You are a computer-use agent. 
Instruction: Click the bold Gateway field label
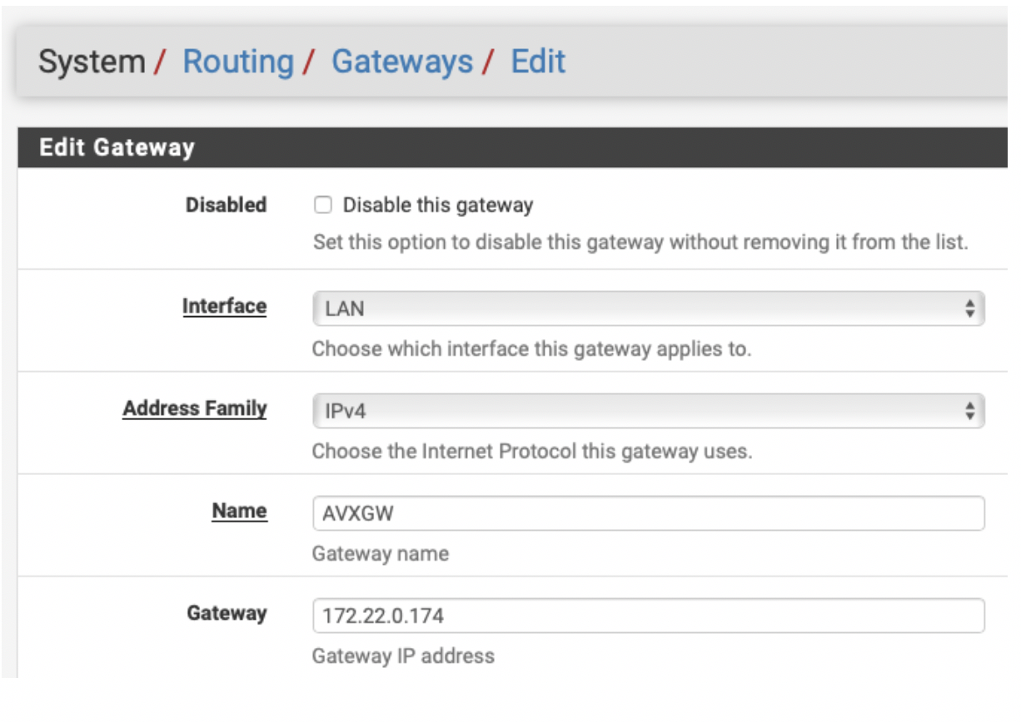227,613
